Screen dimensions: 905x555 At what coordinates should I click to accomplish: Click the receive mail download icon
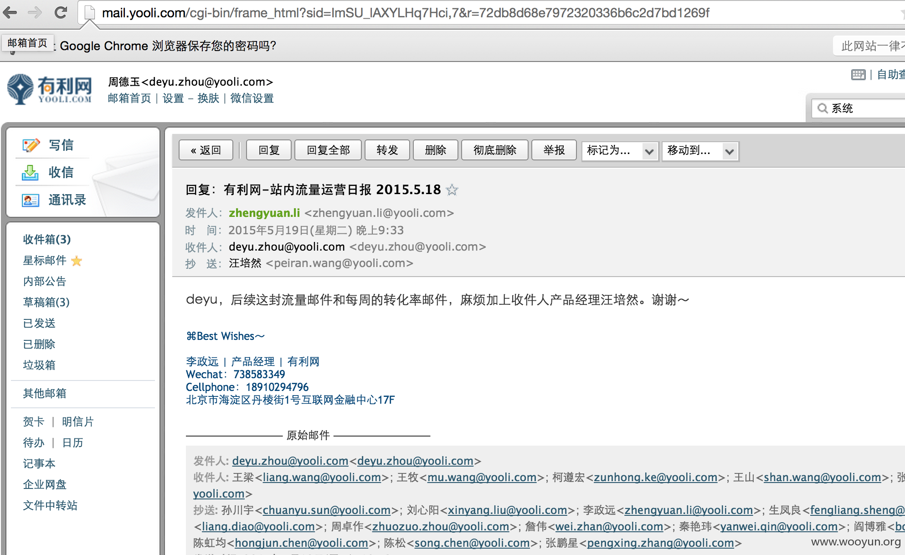point(30,173)
